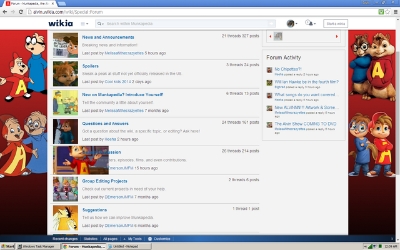Click the search field within Munkapedia
This screenshot has height=250, width=400.
[186, 24]
